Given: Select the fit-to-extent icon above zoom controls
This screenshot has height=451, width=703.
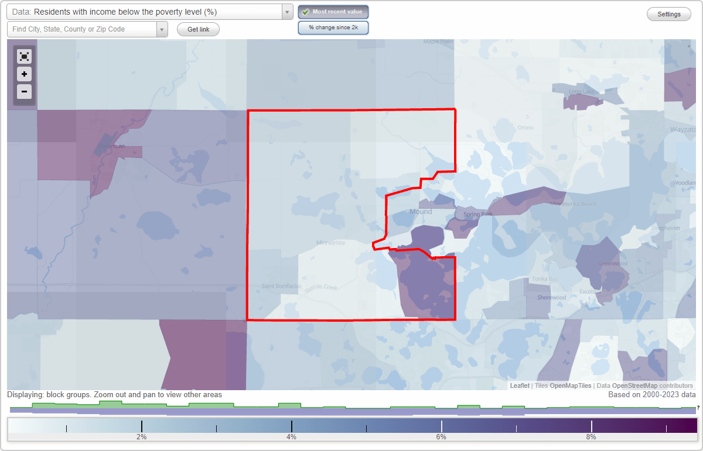Looking at the screenshot, I should [23, 57].
